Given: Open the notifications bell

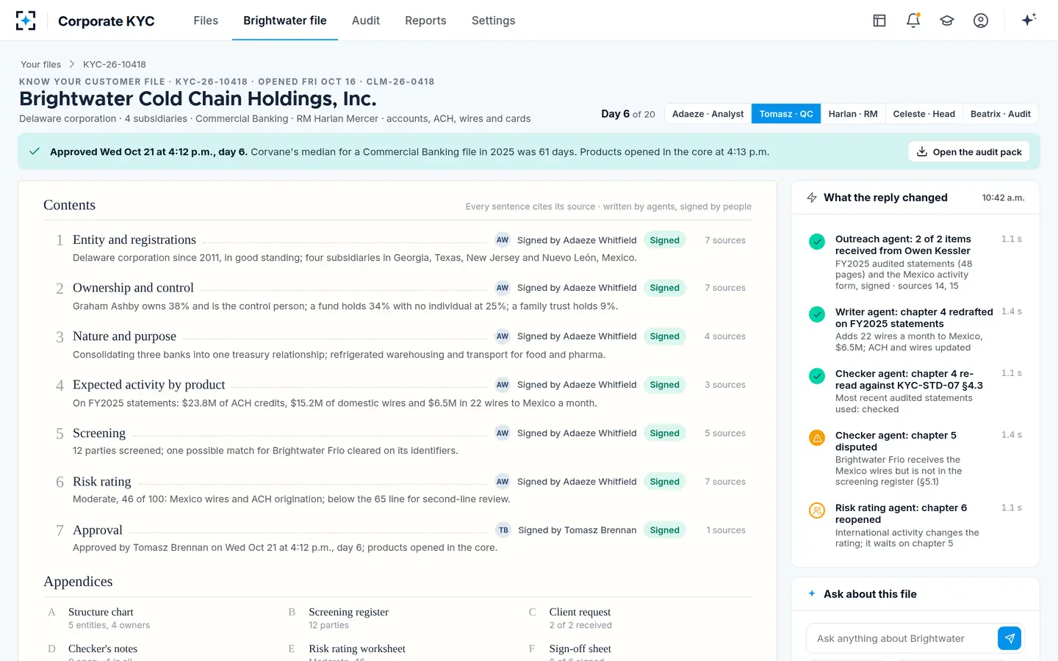Looking at the screenshot, I should coord(913,21).
